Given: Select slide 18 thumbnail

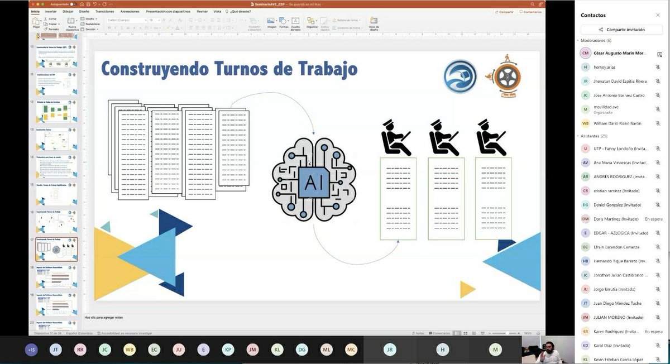Looking at the screenshot, I should tap(56, 277).
